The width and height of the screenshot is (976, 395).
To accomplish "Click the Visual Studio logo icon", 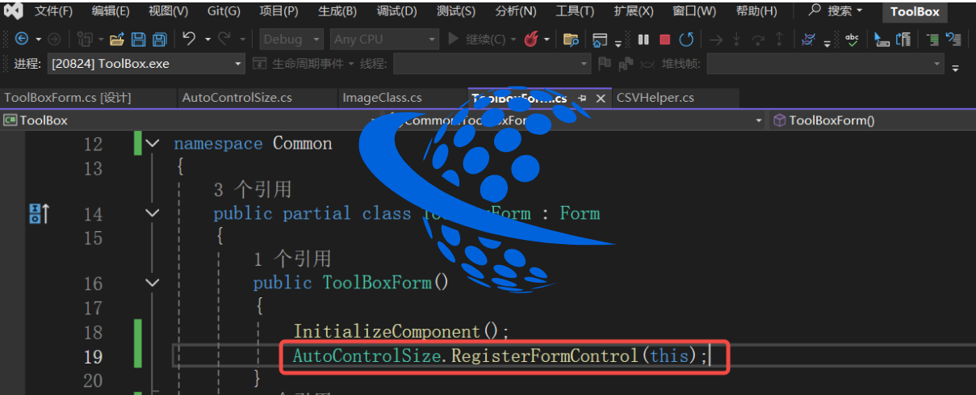I will point(14,11).
